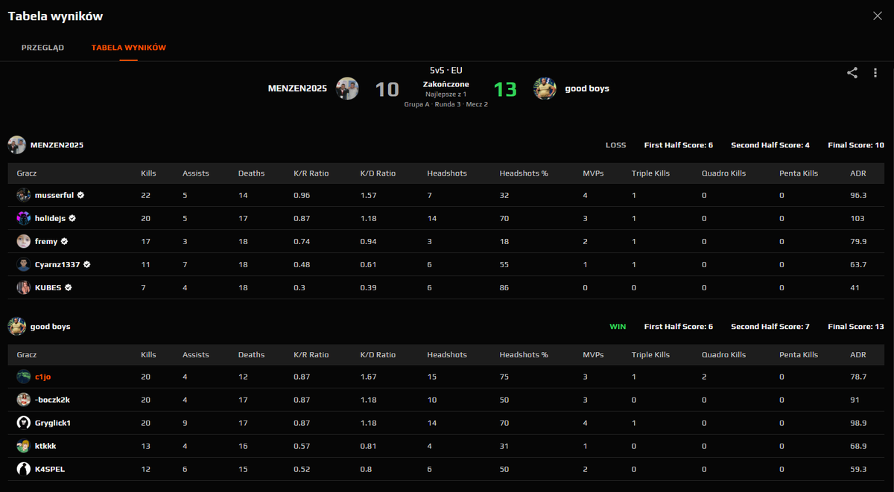Click musserful's ADR value 96.3
The image size is (894, 492).
pos(858,195)
